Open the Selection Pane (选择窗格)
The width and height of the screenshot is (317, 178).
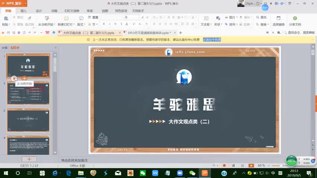(x=278, y=21)
